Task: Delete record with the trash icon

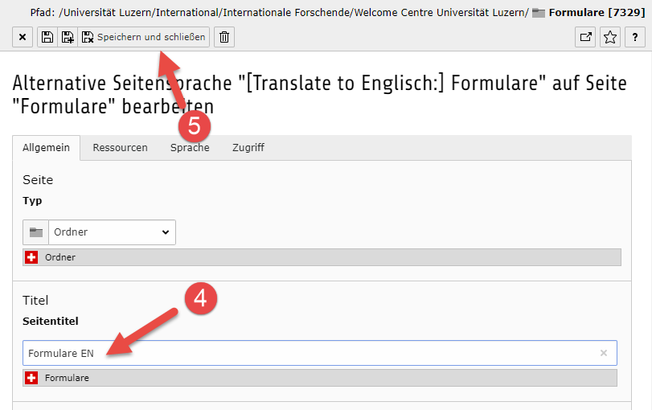Action: coord(224,37)
